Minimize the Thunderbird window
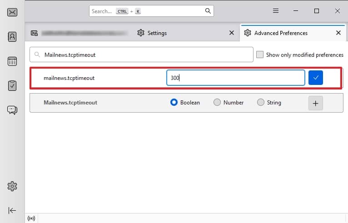Screen dimensions: 348x223 [296, 10]
